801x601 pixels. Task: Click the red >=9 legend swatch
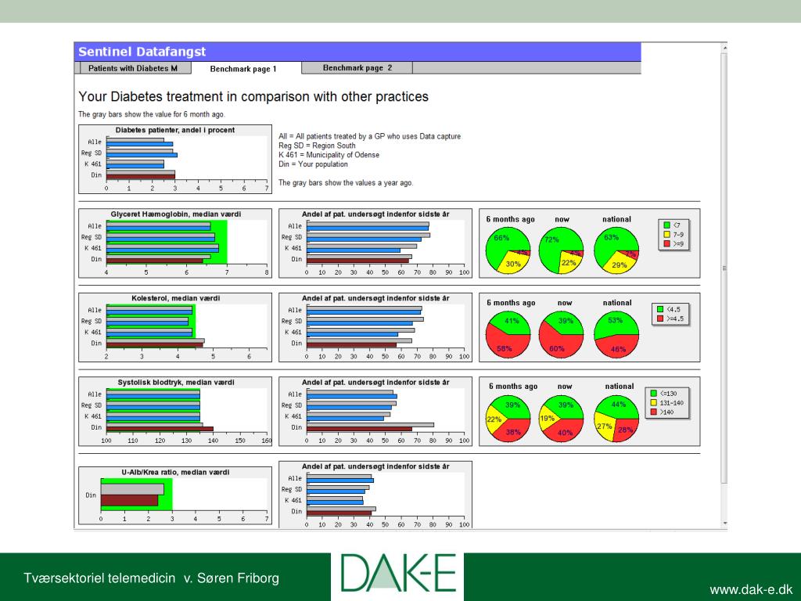click(666, 244)
